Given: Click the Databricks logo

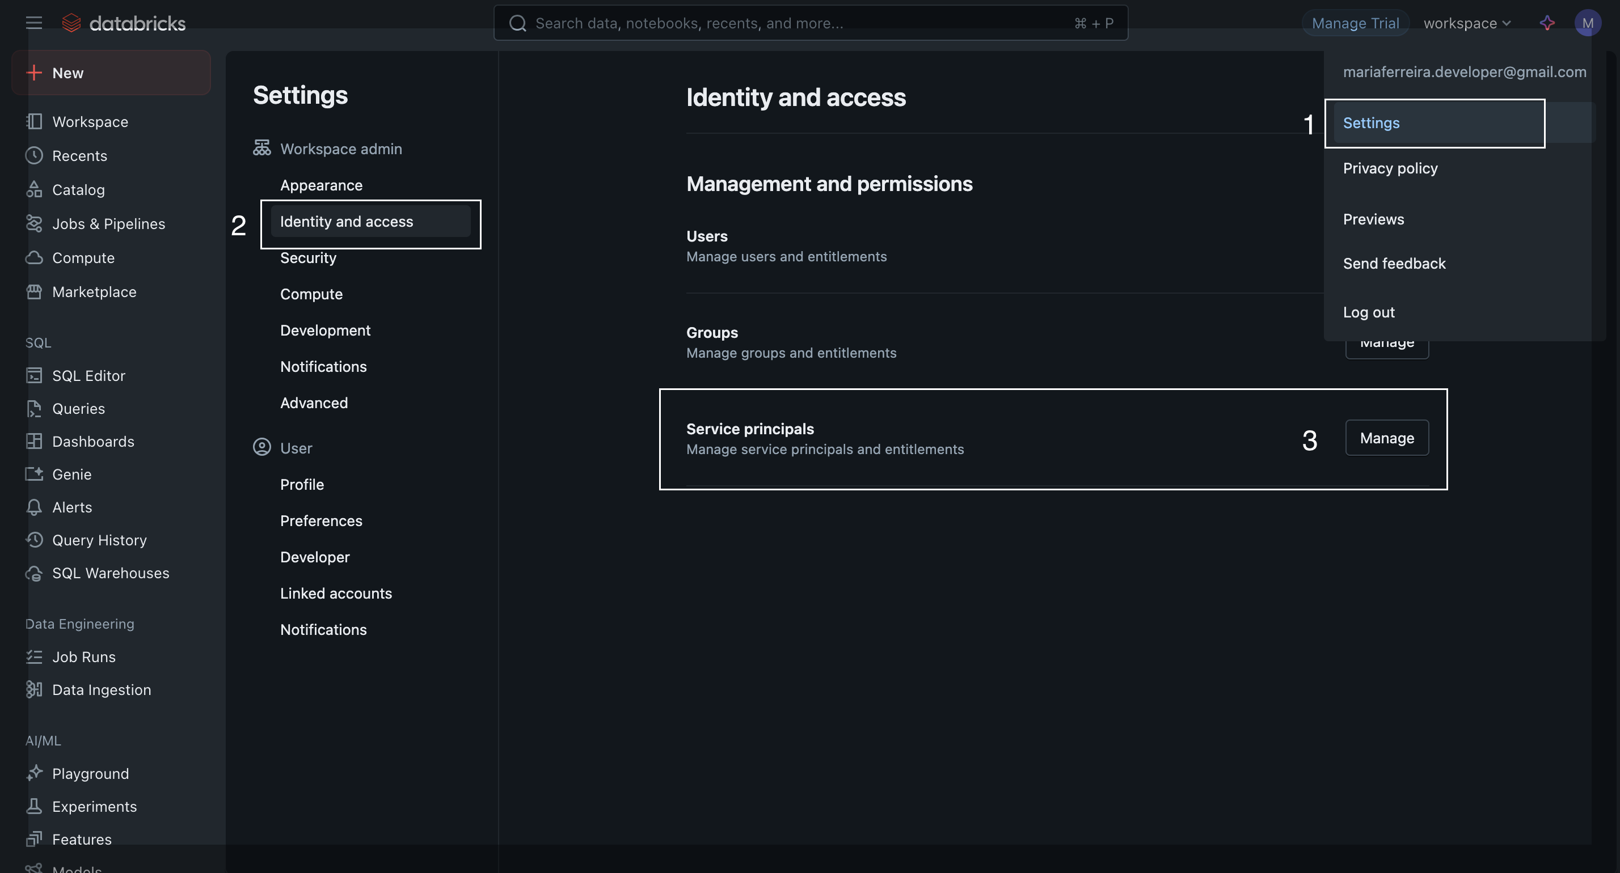Looking at the screenshot, I should (x=123, y=23).
